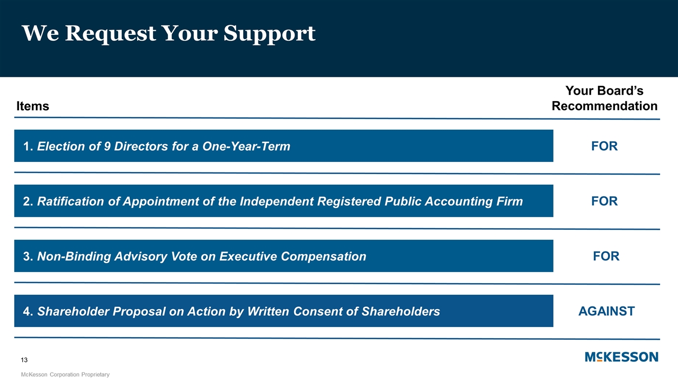Click FOR beside the Accounting Firm ratification
The height and width of the screenshot is (381, 678).
click(604, 201)
